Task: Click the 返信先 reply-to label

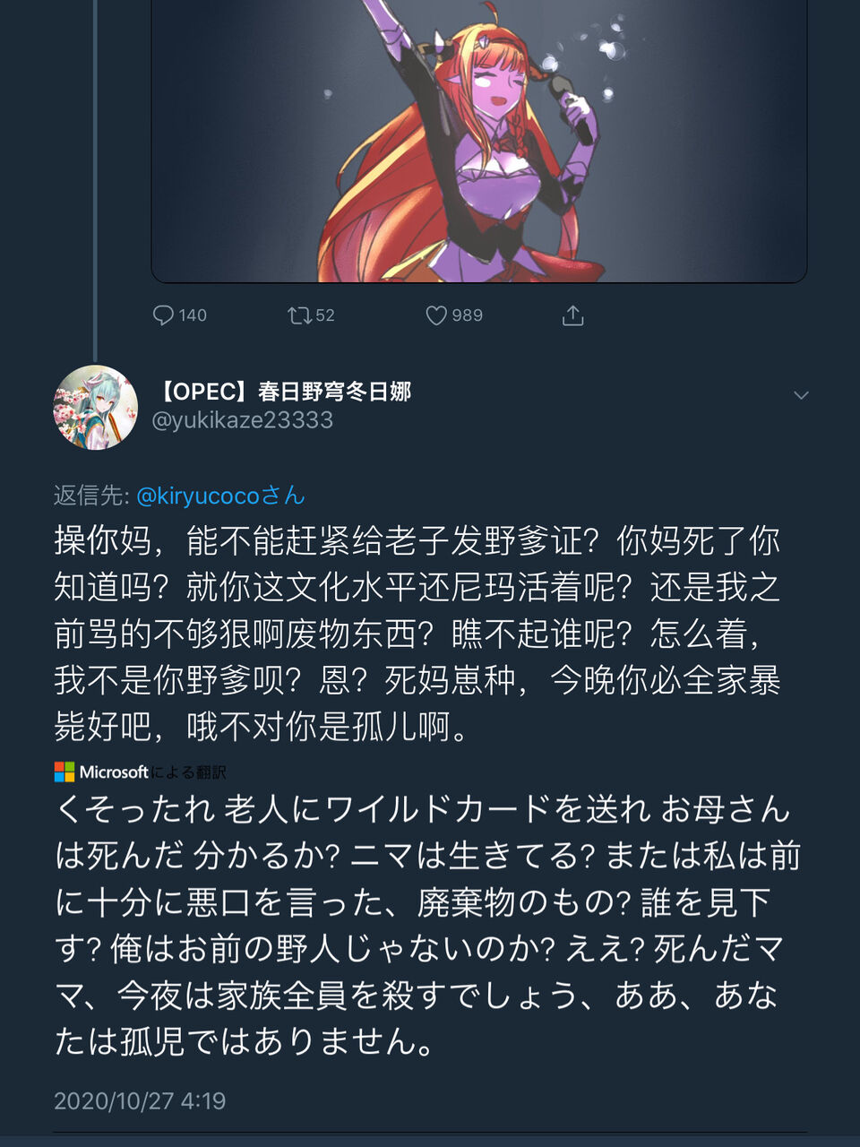Action: 91,496
